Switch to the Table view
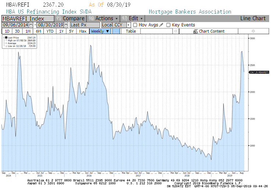The width and height of the screenshot is (271, 195). click(131, 31)
